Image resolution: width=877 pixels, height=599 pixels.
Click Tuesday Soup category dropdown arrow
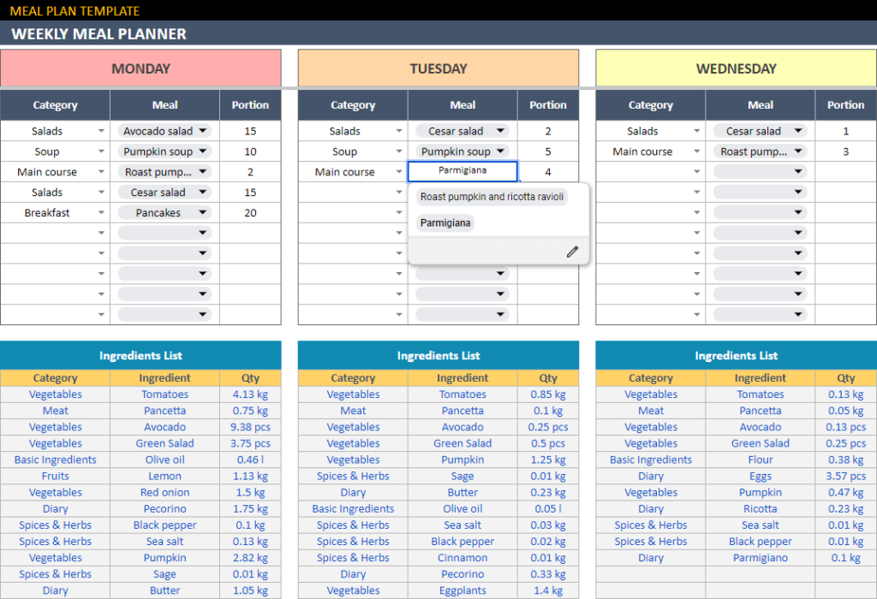coord(399,151)
